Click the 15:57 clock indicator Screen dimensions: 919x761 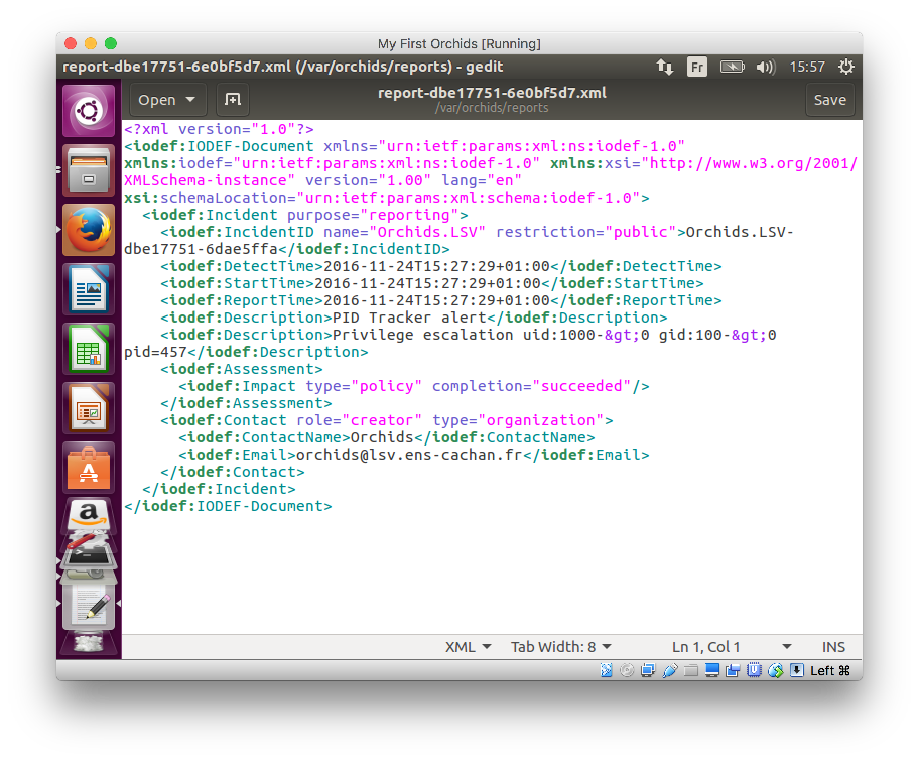[807, 67]
